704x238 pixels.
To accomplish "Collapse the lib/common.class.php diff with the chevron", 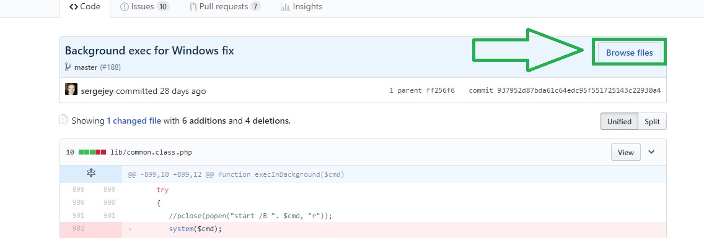I will click(x=651, y=152).
